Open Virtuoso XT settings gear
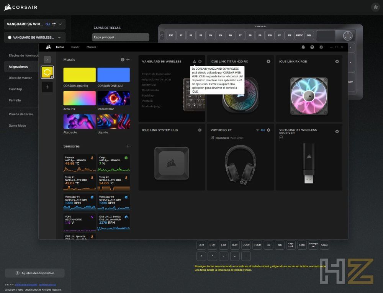 (268, 130)
